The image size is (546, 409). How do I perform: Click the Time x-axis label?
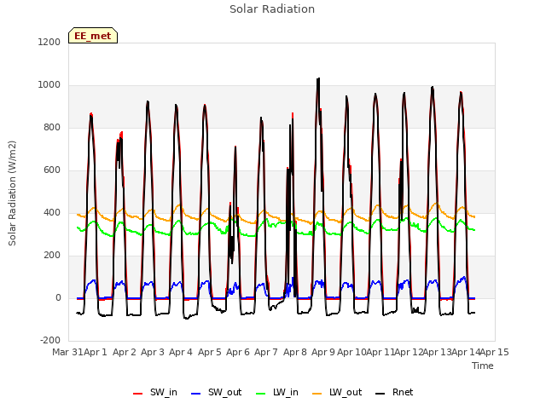[483, 366]
